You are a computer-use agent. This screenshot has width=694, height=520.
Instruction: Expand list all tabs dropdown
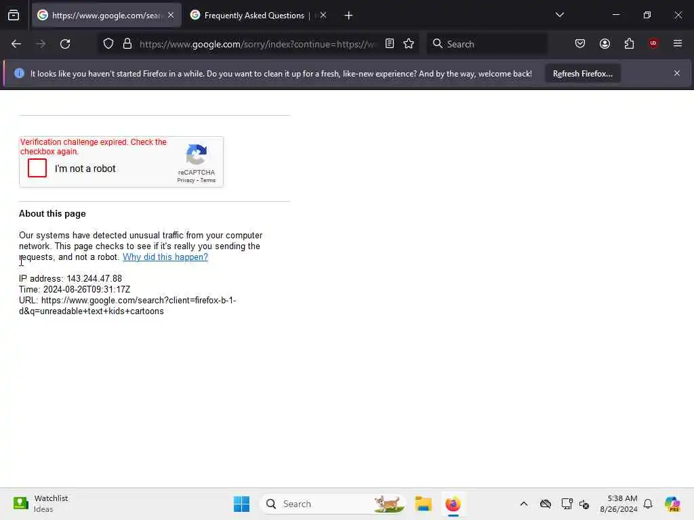pos(559,15)
